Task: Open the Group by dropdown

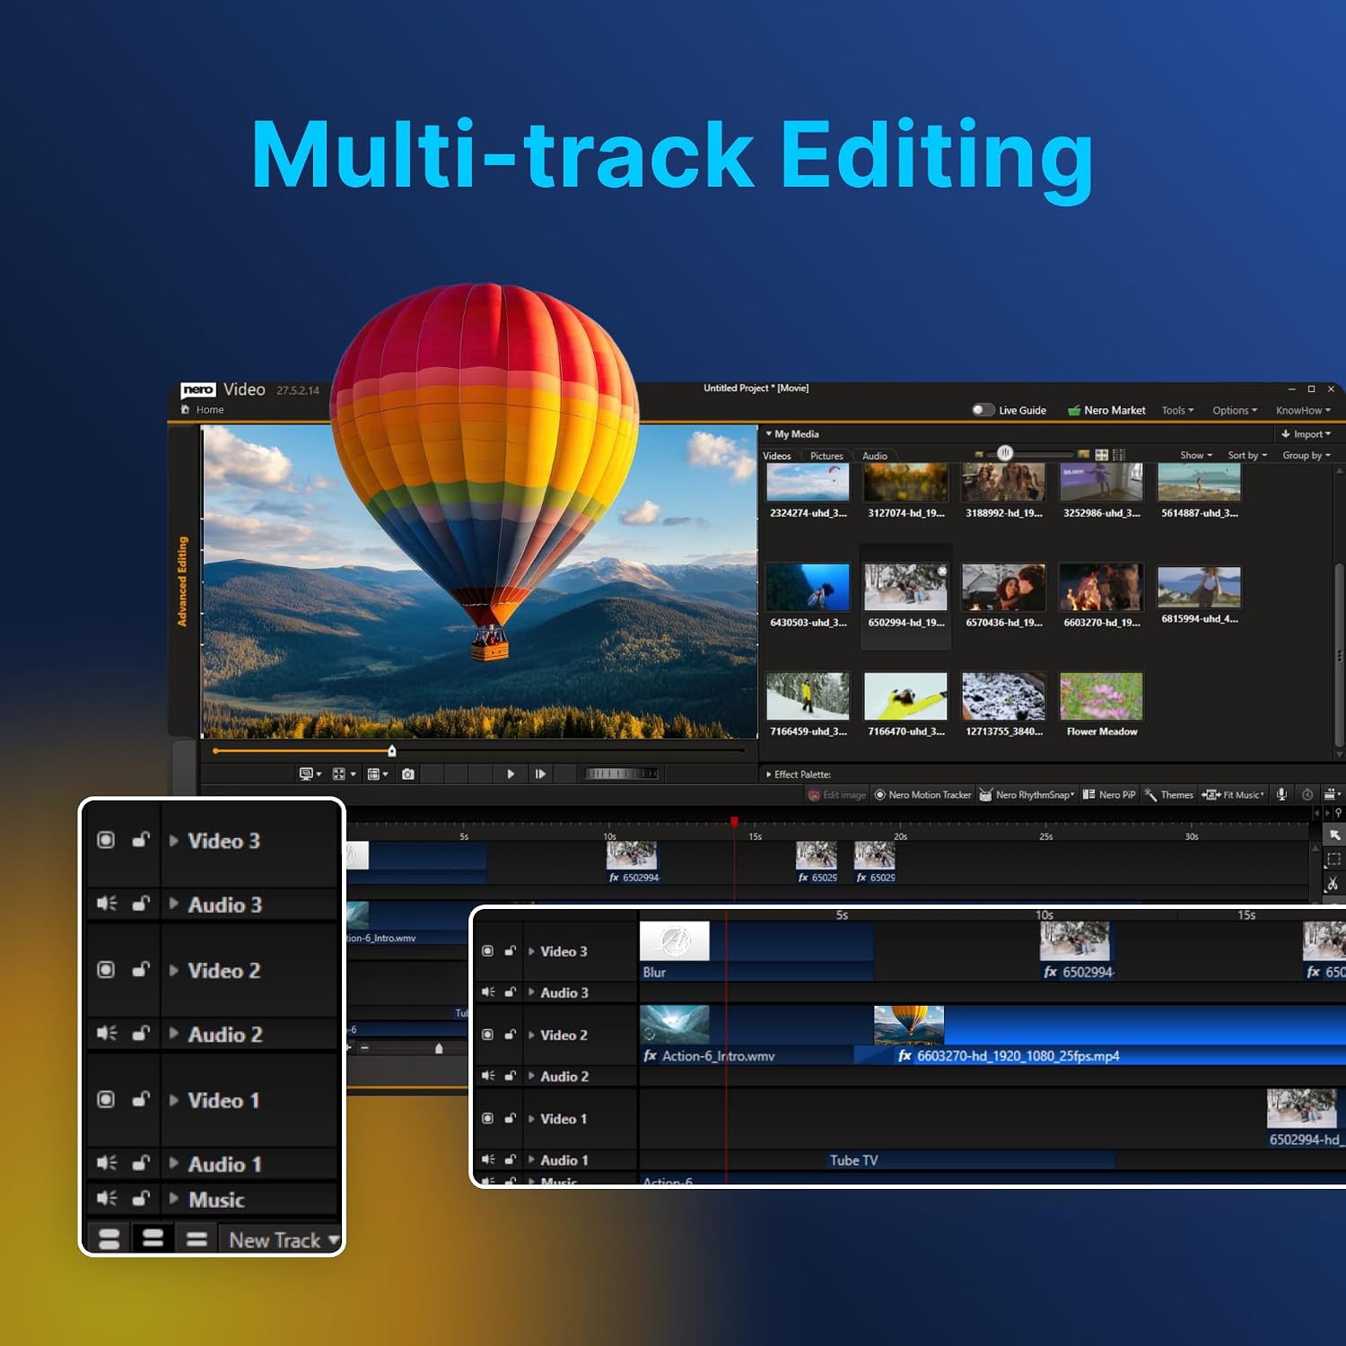Action: (1307, 456)
